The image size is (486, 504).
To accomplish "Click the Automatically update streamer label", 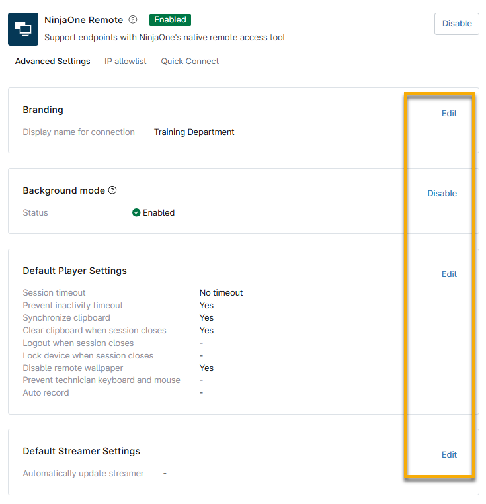I will pos(83,474).
